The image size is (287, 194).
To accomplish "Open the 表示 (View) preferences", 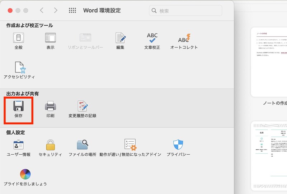I will coord(50,41).
